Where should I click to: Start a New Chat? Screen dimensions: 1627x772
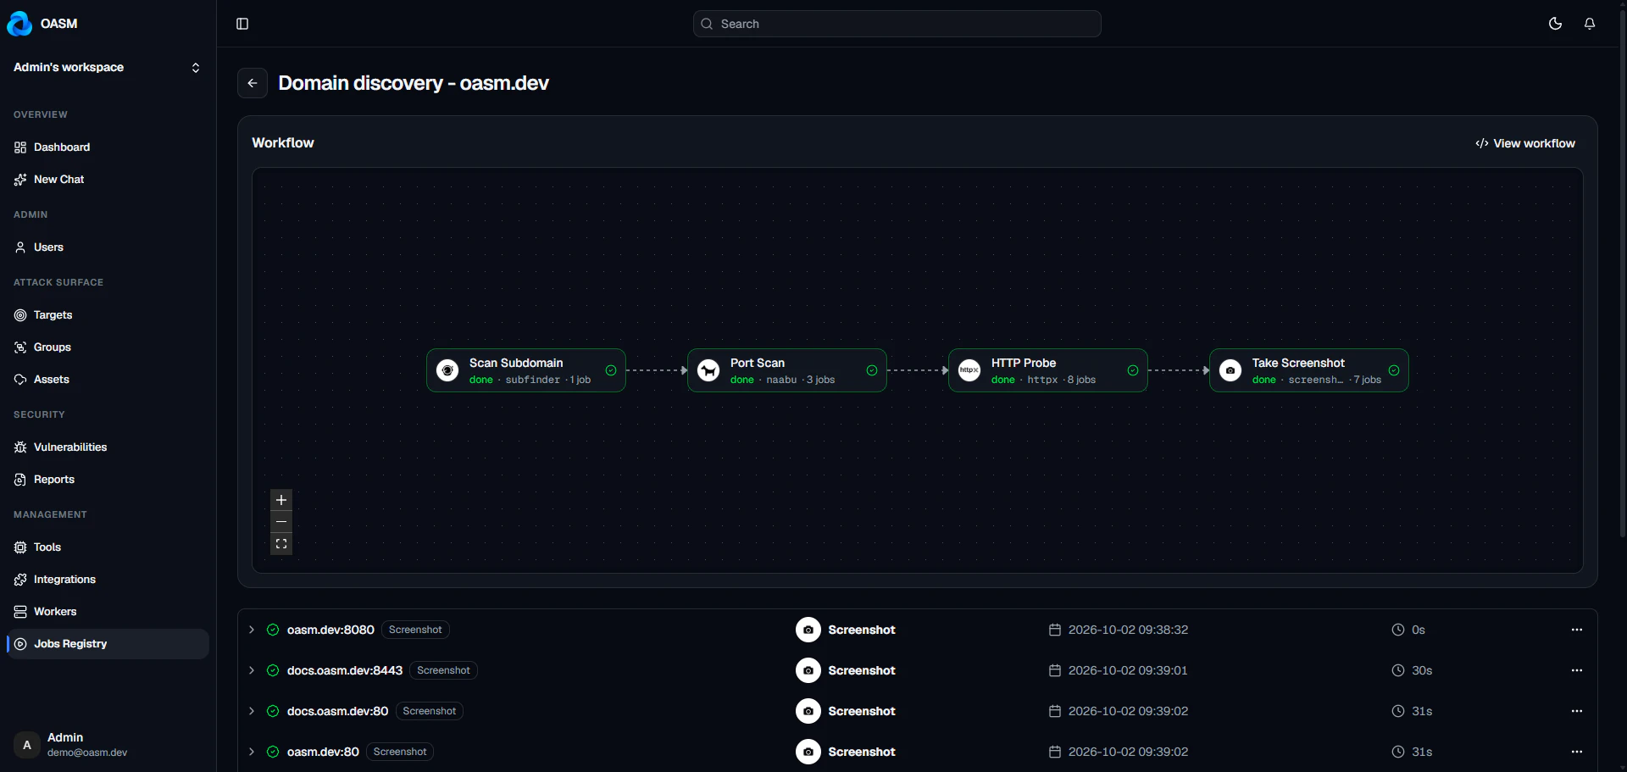point(108,180)
